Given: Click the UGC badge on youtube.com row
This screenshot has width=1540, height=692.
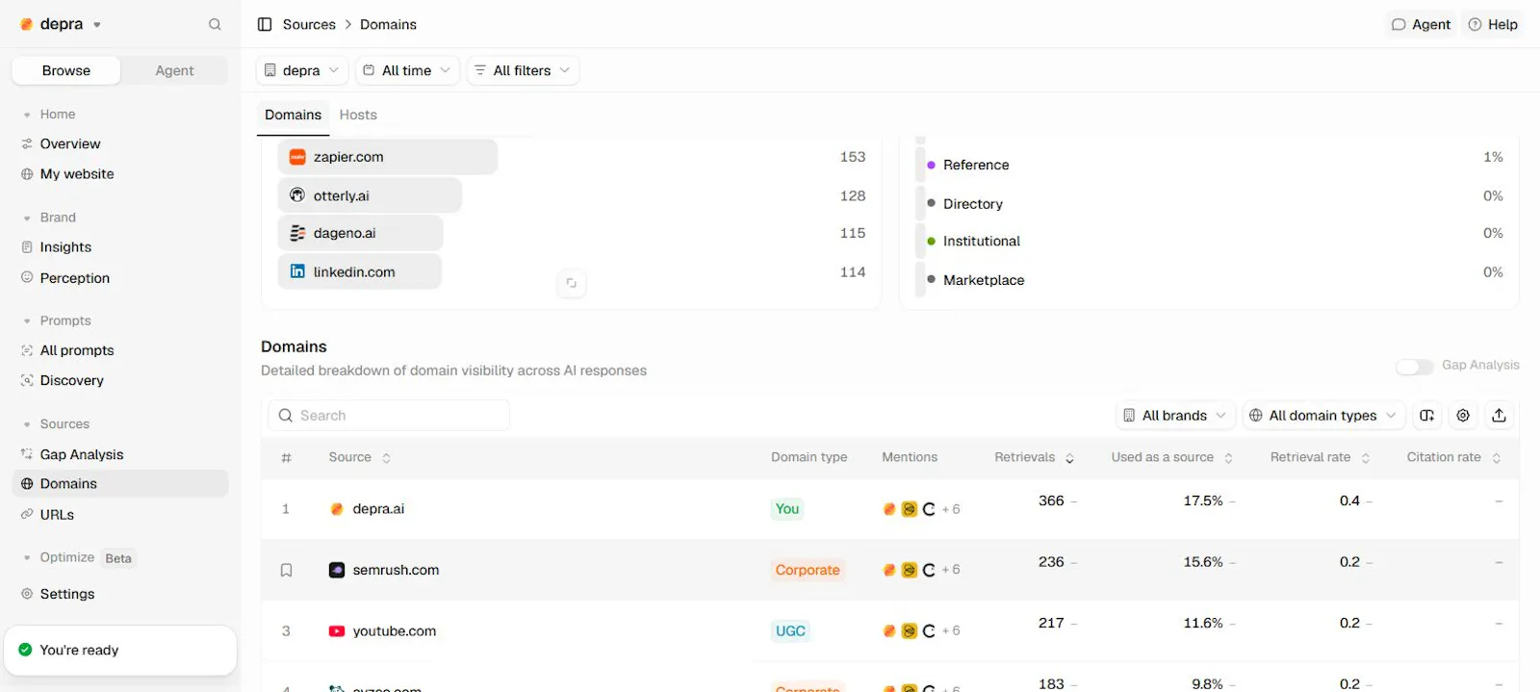Looking at the screenshot, I should click(790, 631).
